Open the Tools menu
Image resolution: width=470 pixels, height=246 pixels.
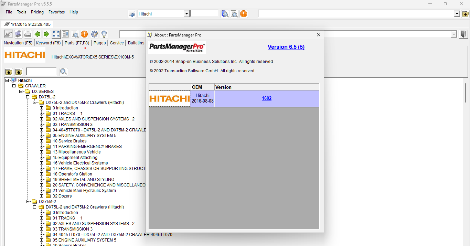21,12
